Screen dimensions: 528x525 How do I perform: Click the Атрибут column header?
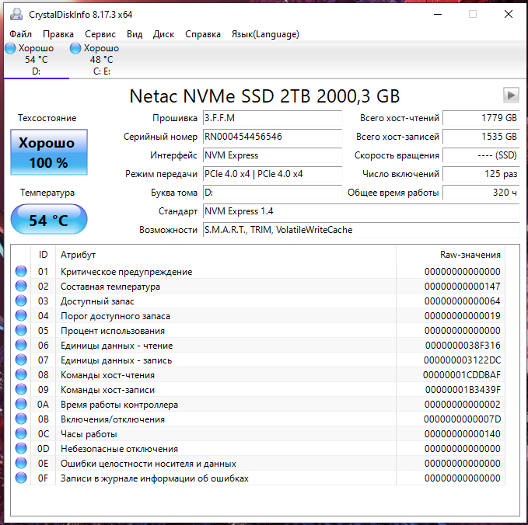point(78,255)
